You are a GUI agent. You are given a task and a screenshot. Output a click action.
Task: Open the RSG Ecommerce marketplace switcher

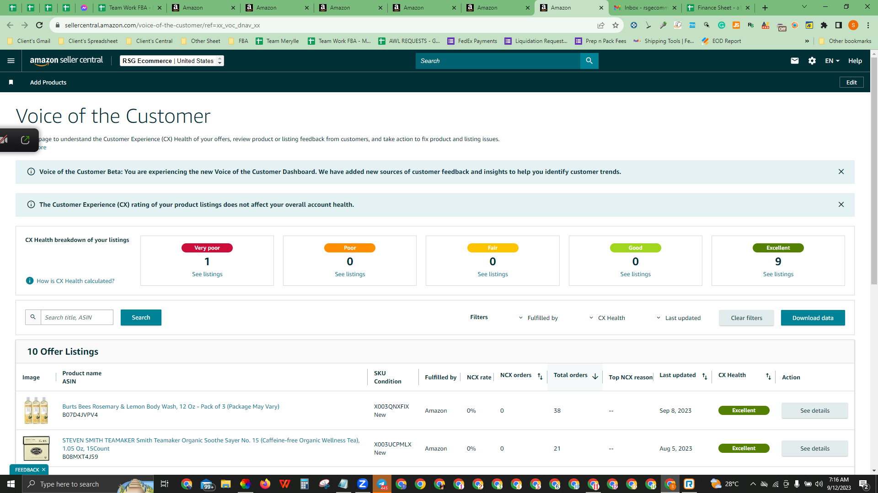coord(172,61)
